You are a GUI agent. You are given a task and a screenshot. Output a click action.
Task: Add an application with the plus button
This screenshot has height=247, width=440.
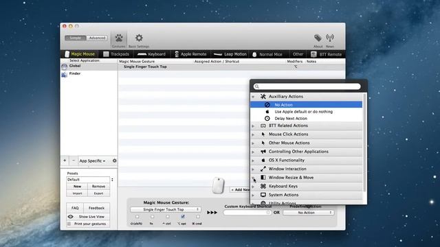point(65,161)
